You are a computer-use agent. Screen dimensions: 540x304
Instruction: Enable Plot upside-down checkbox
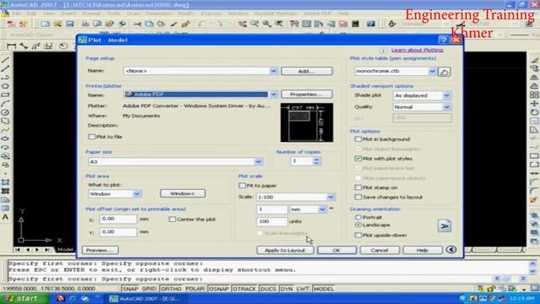tap(358, 235)
